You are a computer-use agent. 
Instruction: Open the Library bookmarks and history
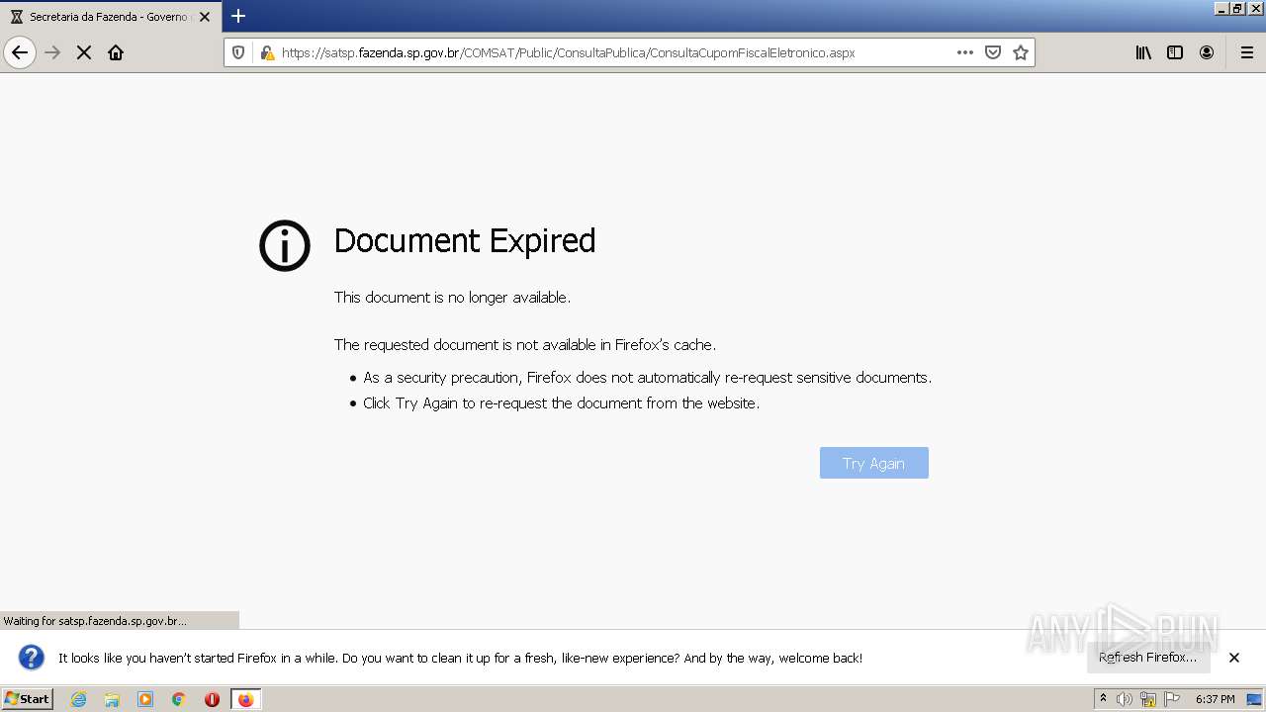[1143, 52]
